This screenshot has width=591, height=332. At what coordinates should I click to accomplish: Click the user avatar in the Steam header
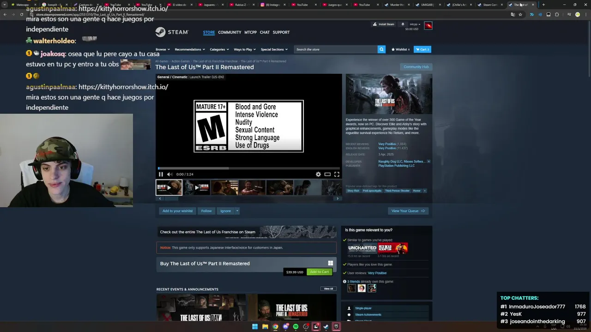pyautogui.click(x=428, y=25)
